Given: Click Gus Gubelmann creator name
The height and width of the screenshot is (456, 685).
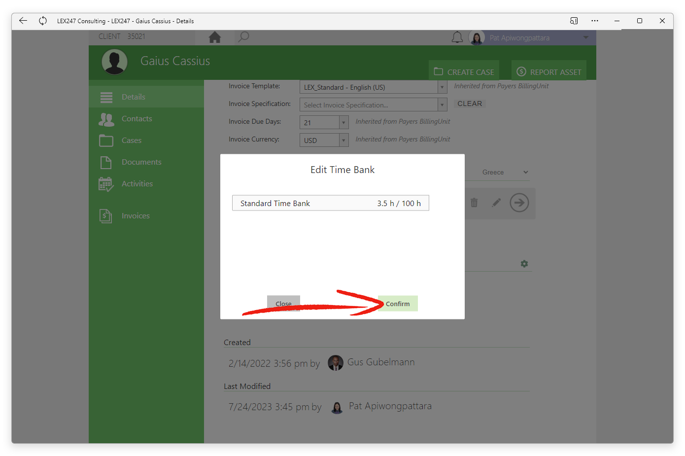Looking at the screenshot, I should click(x=381, y=362).
